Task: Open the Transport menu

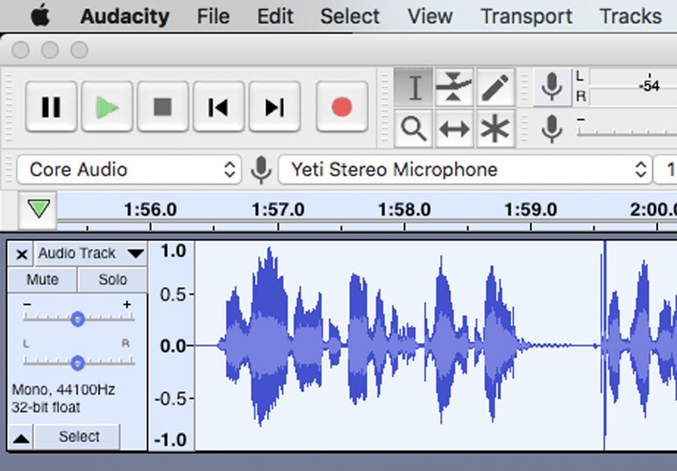Action: point(526,16)
